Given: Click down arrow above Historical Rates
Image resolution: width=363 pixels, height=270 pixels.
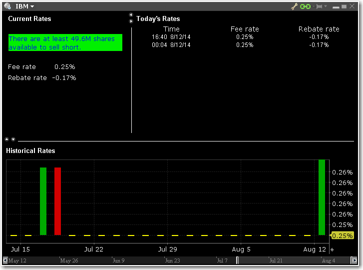Looking at the screenshot, I should coord(13,139).
